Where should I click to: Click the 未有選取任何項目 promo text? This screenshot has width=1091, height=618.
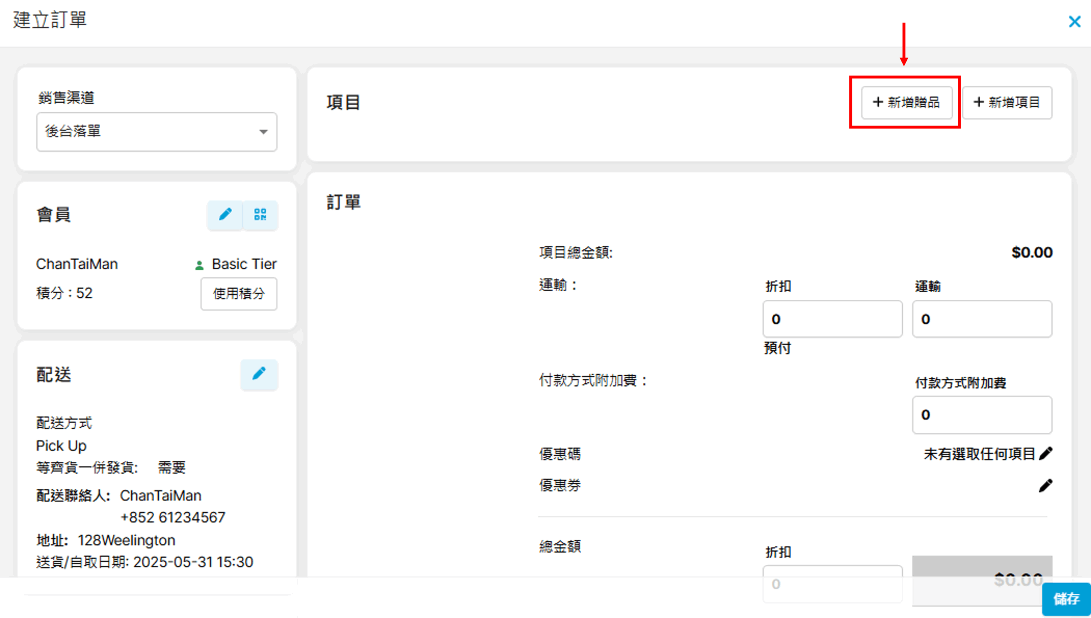(979, 454)
